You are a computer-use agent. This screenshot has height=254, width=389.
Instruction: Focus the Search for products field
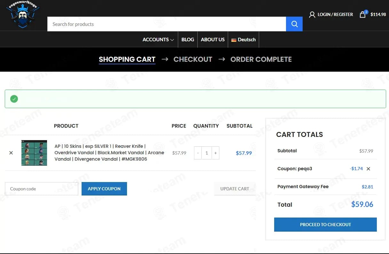coord(167,24)
